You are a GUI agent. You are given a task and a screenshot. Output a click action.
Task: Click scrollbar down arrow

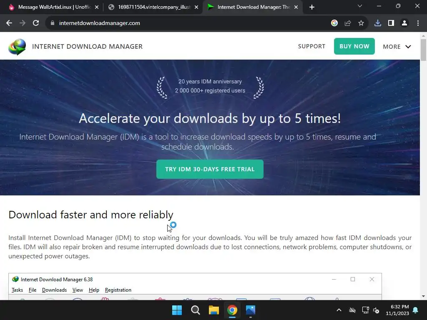pyautogui.click(x=423, y=296)
